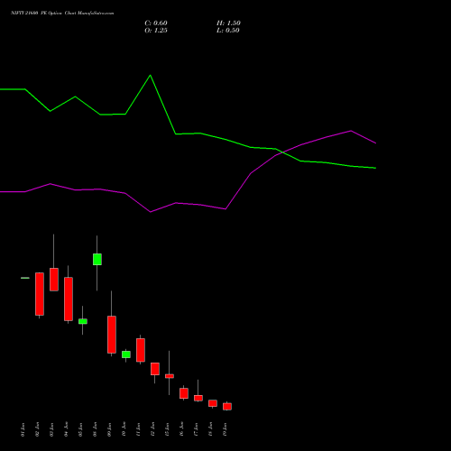Select the red candlestick above 12 Jan

pos(155,369)
